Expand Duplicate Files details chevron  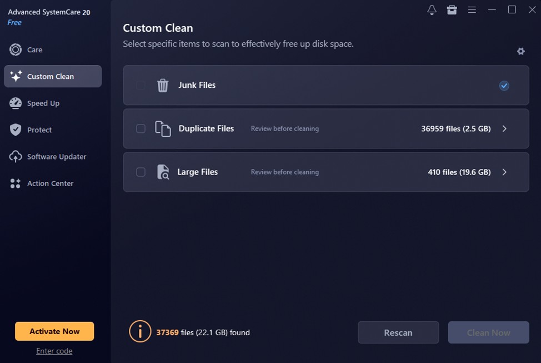pyautogui.click(x=504, y=129)
